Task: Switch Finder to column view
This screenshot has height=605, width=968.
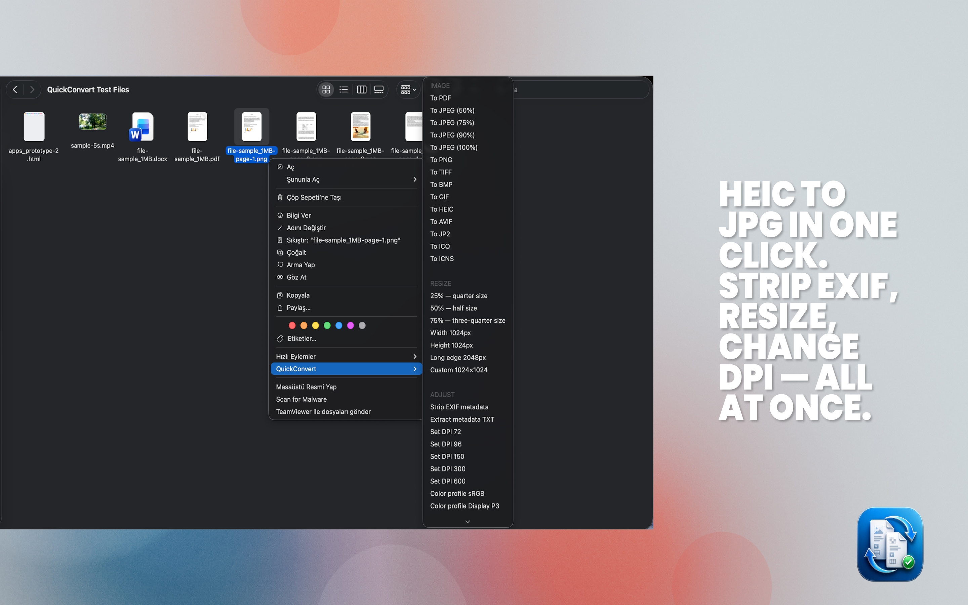Action: tap(361, 90)
